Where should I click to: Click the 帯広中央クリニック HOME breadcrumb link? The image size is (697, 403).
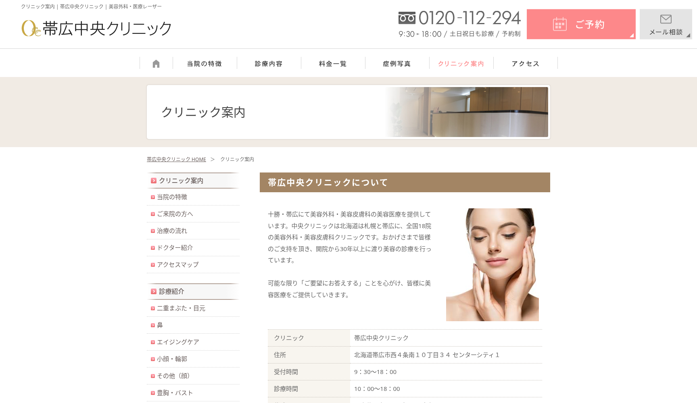pos(176,160)
